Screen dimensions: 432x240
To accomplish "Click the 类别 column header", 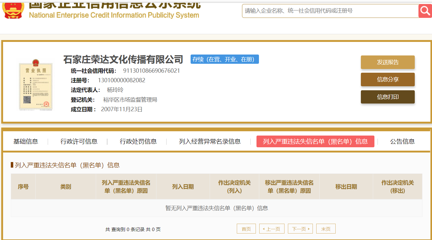I will tap(66, 187).
